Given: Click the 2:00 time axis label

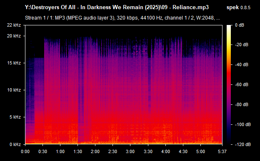Looking at the screenshot, I should point(95,151).
